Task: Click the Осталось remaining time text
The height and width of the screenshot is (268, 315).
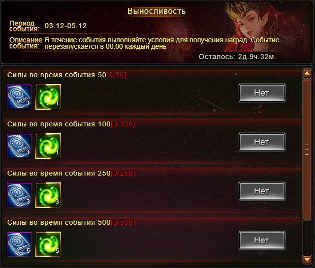Action: point(237,57)
